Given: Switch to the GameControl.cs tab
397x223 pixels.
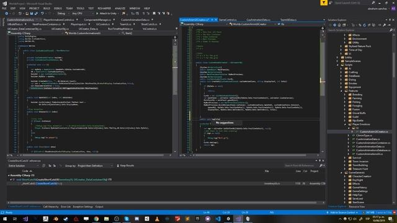Looking at the screenshot, I should (x=228, y=20).
